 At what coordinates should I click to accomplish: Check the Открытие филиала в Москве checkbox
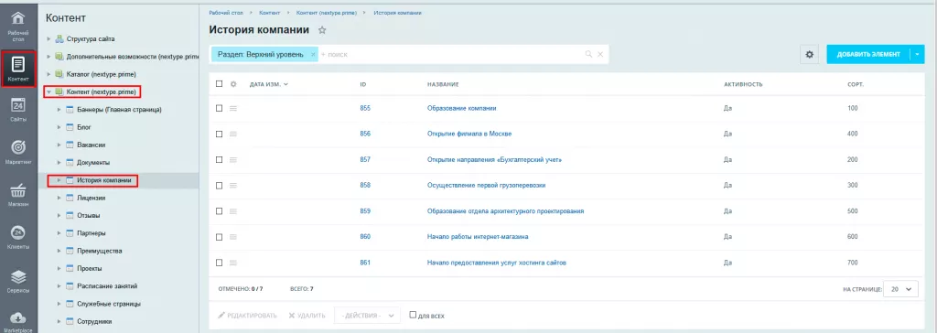[220, 134]
